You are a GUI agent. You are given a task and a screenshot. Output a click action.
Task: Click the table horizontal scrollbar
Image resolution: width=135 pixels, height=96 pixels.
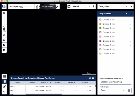[x=44, y=94]
